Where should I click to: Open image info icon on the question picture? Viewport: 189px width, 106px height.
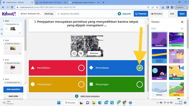[x=74, y=53]
